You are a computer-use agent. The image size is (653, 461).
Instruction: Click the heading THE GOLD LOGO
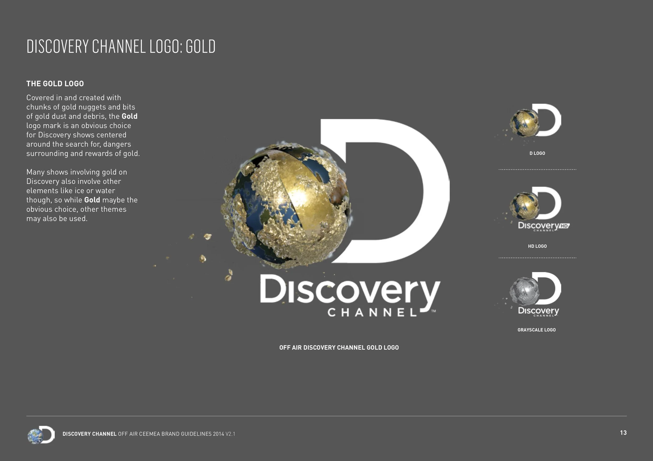[55, 84]
